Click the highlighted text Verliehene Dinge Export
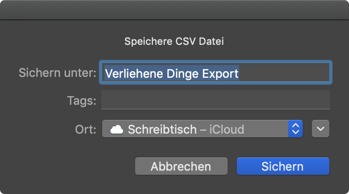This screenshot has width=349, height=194. click(x=172, y=73)
